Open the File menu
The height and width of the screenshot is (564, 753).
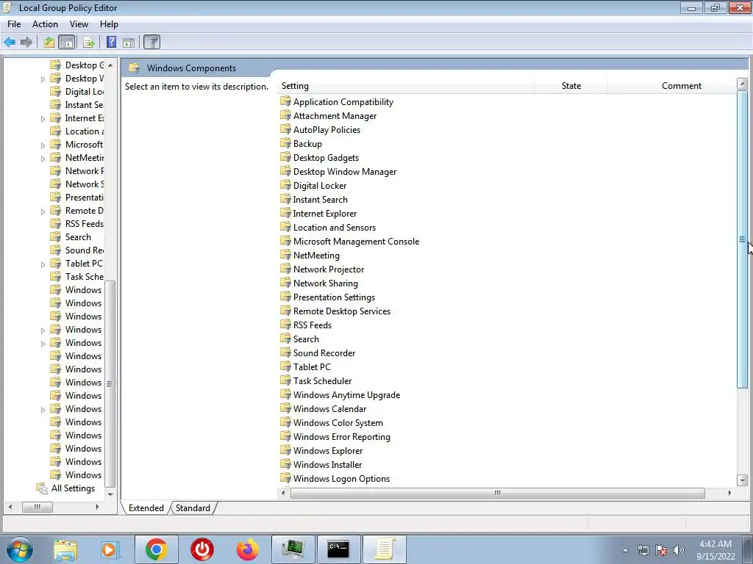click(14, 24)
